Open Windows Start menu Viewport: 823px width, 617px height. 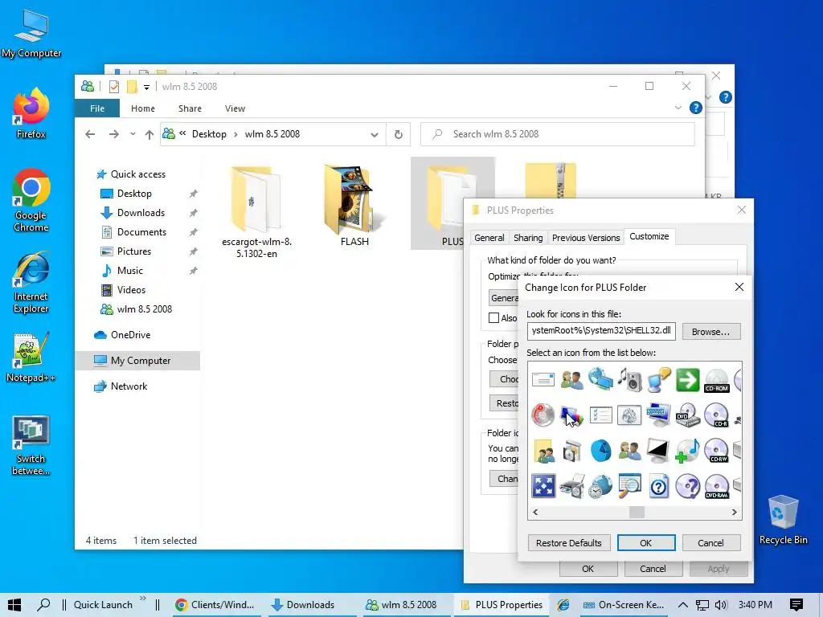pyautogui.click(x=14, y=605)
